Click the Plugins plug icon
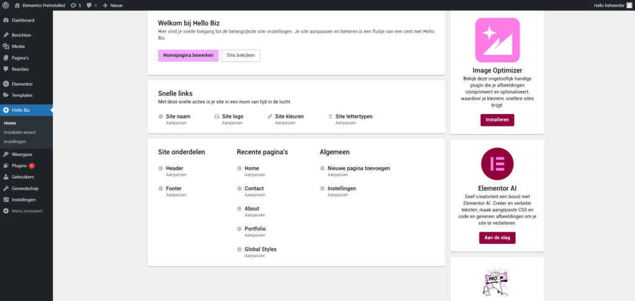635x301 pixels. [x=6, y=166]
